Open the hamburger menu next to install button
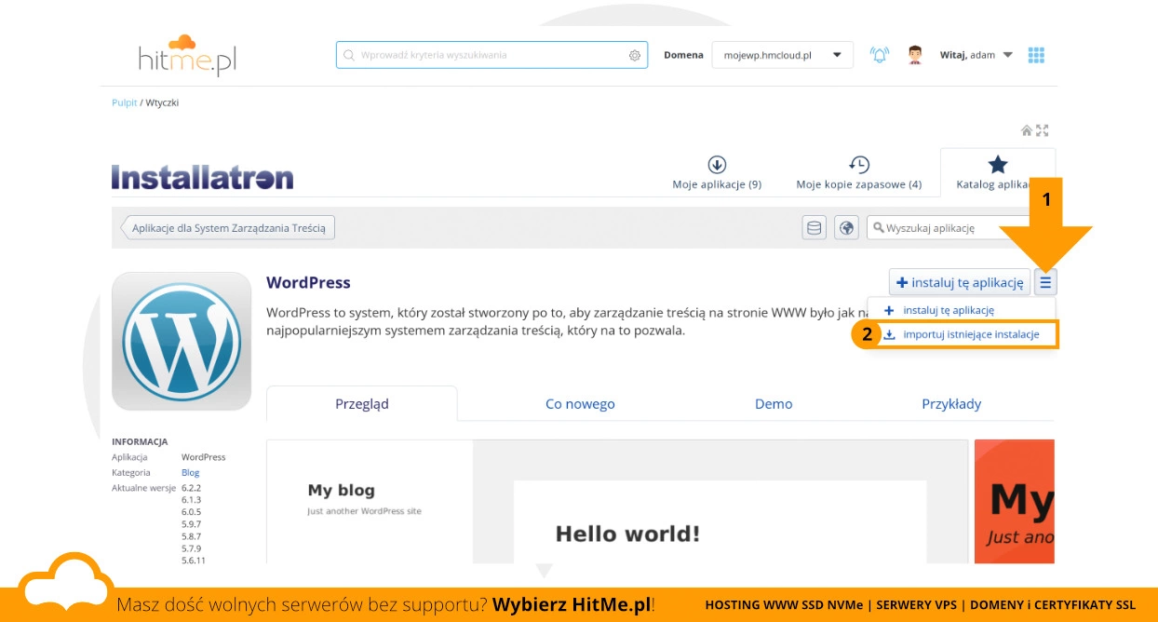Viewport: 1158px width, 622px height. pyautogui.click(x=1045, y=282)
